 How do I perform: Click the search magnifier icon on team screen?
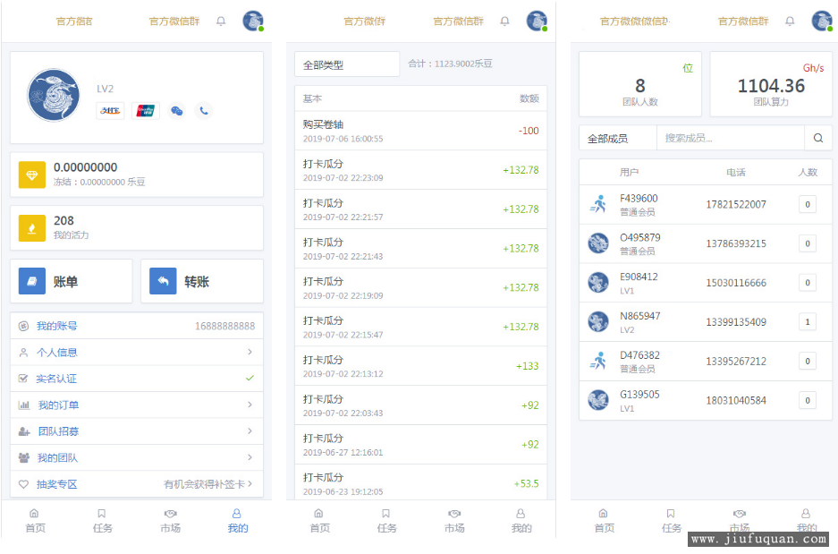click(817, 138)
